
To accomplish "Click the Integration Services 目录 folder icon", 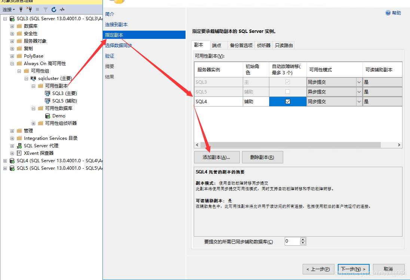I will point(19,138).
